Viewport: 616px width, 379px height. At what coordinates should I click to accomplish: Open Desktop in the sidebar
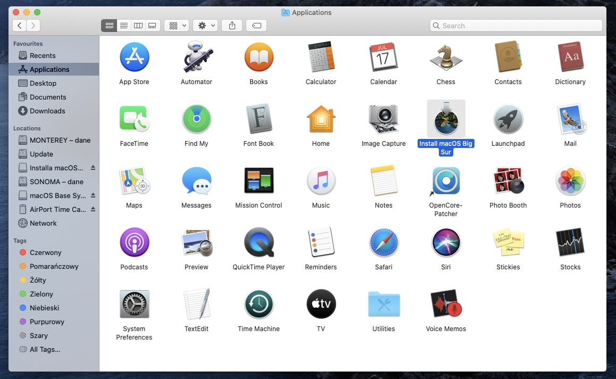click(x=54, y=83)
